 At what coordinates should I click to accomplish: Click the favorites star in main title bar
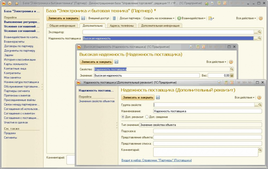[x=16, y=3]
